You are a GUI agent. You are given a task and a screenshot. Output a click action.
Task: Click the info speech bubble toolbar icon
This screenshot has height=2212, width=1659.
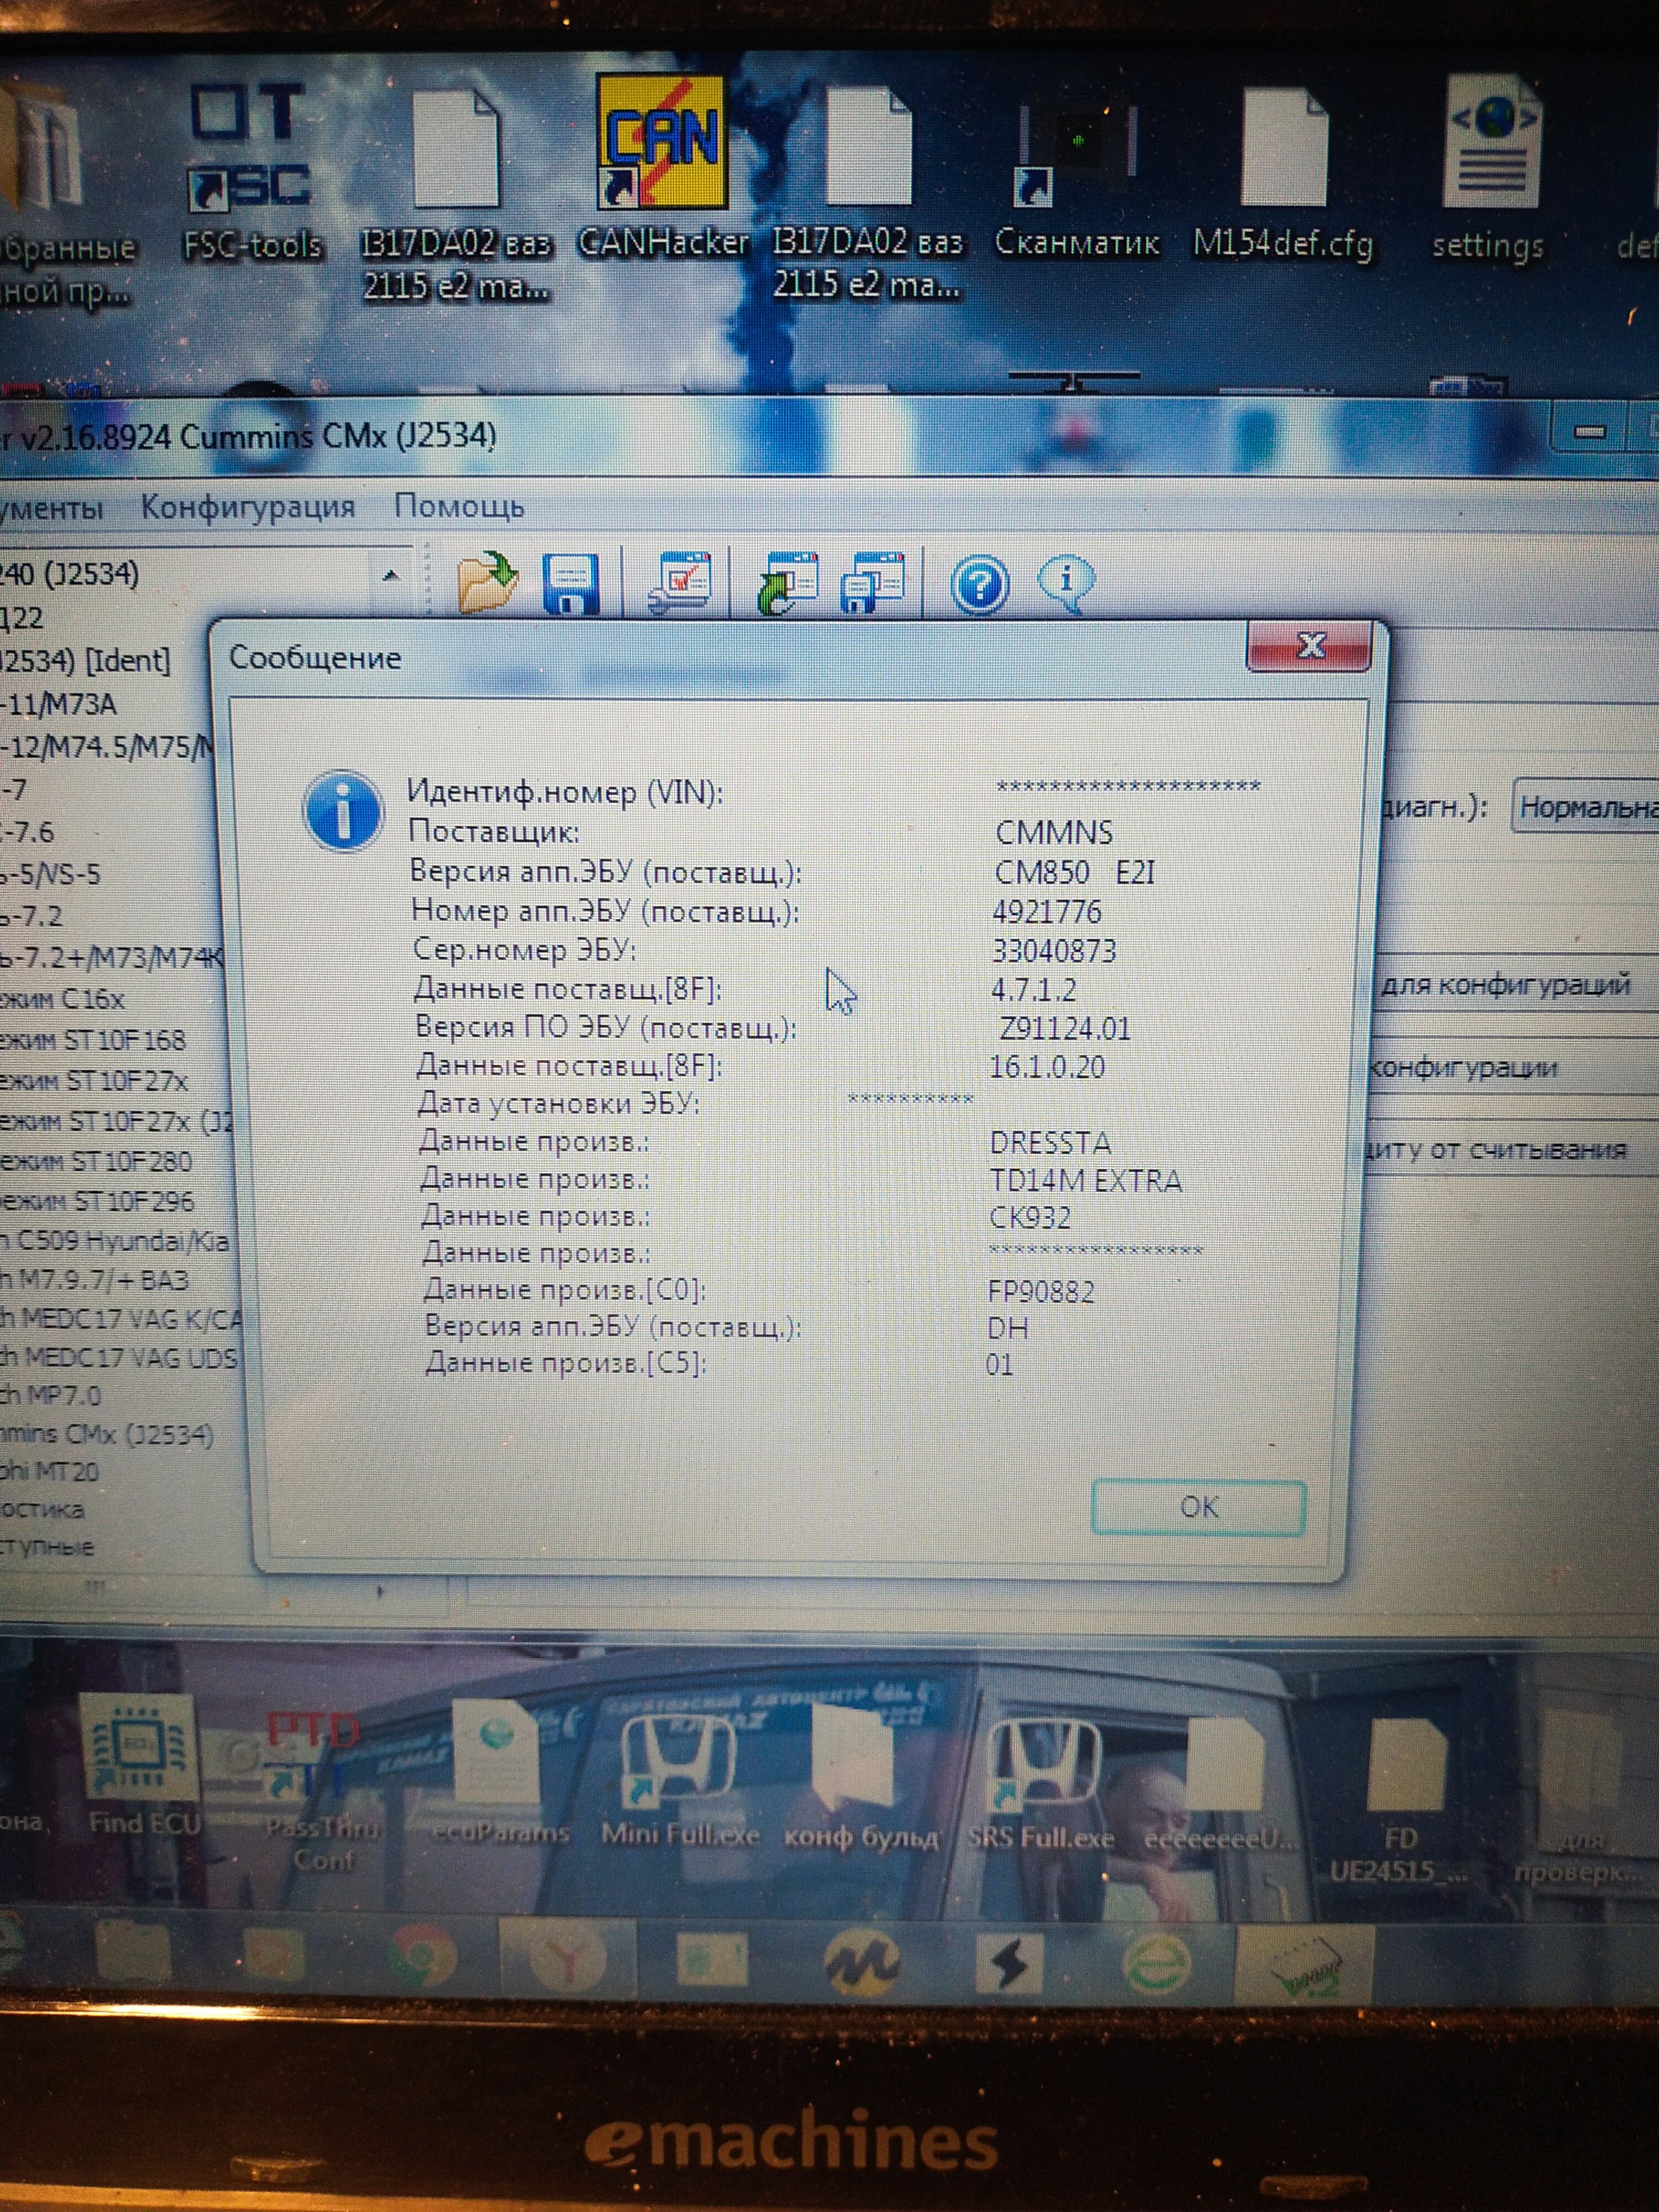pyautogui.click(x=1067, y=581)
